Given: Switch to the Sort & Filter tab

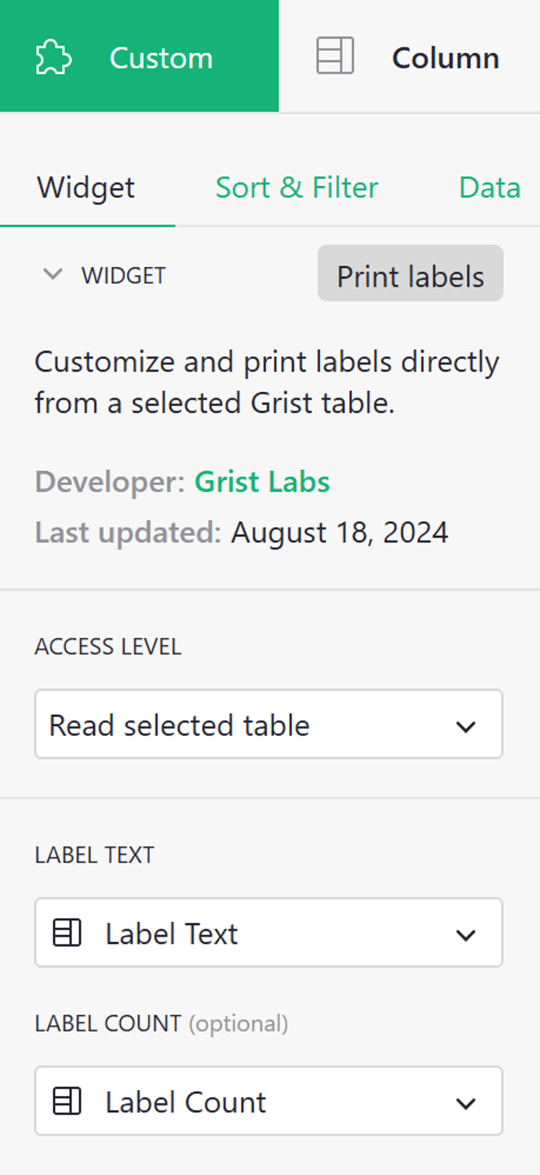Looking at the screenshot, I should pyautogui.click(x=297, y=188).
